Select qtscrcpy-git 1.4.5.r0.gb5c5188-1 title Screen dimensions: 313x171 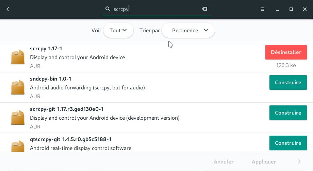tap(71, 139)
